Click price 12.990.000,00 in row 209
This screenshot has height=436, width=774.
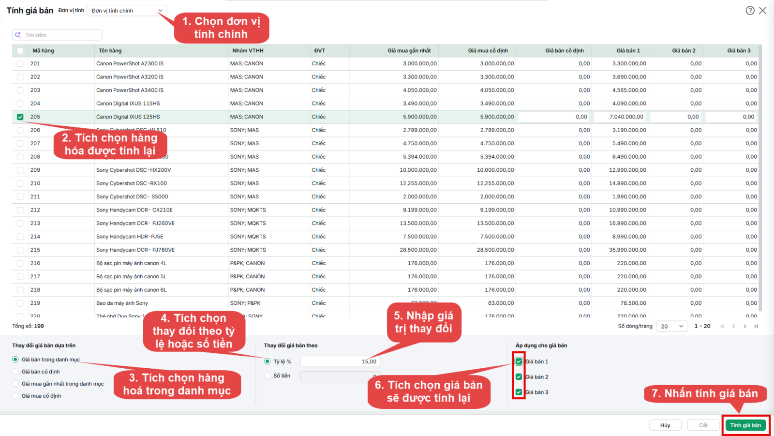(627, 170)
